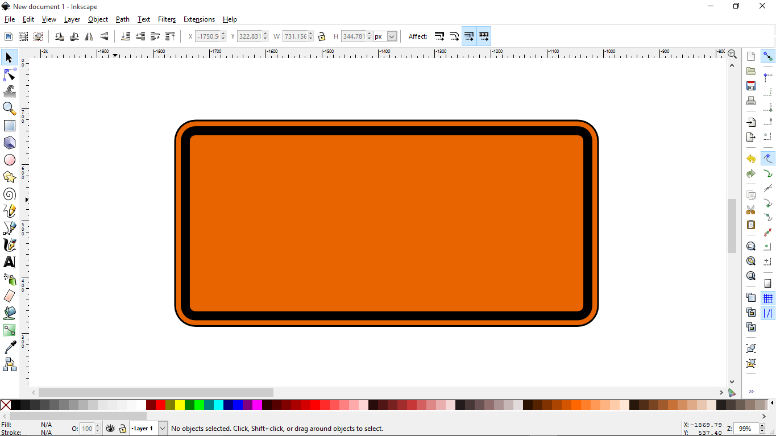Click the width W input field

point(295,36)
